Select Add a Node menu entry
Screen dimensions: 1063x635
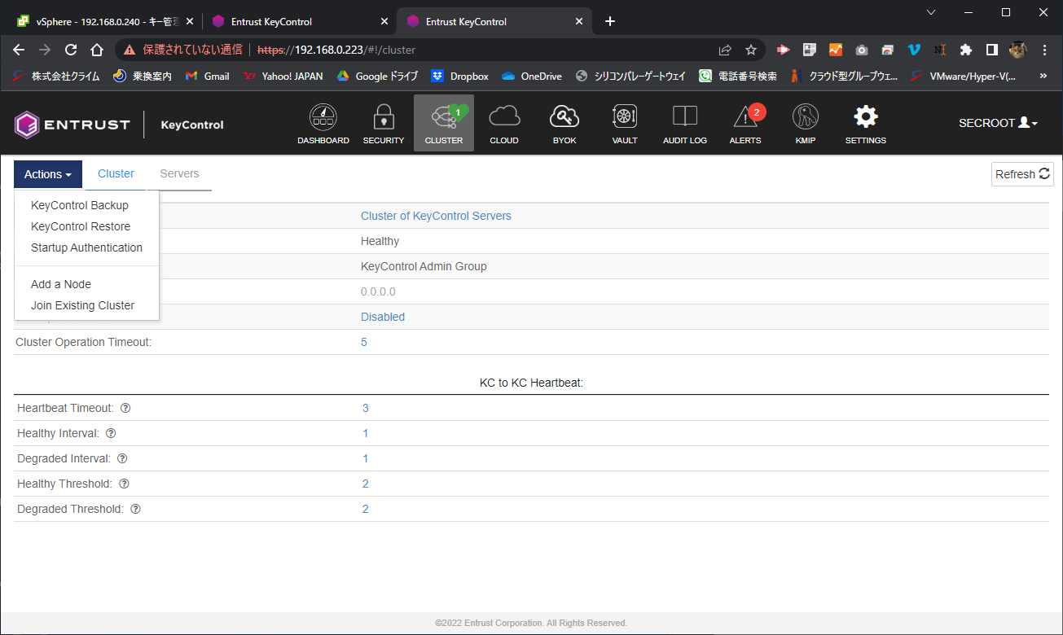pos(61,284)
